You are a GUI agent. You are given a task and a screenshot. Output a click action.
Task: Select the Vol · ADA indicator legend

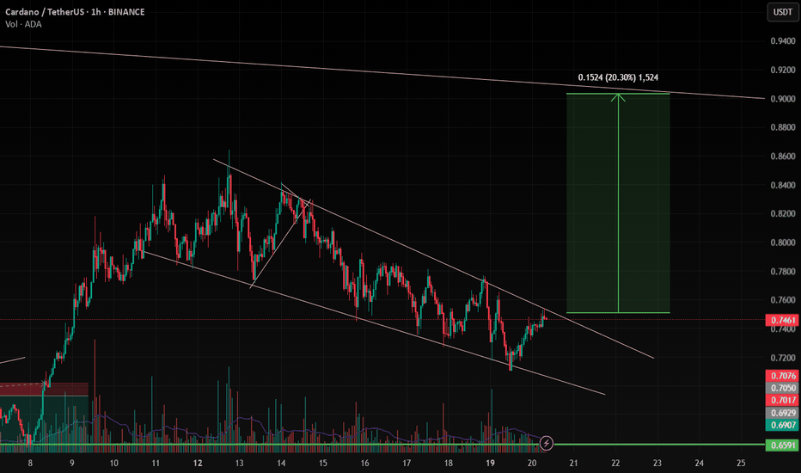coord(23,24)
